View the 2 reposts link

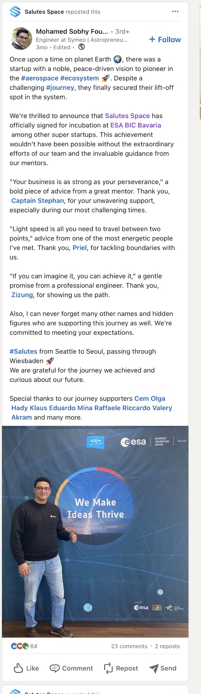(167, 646)
